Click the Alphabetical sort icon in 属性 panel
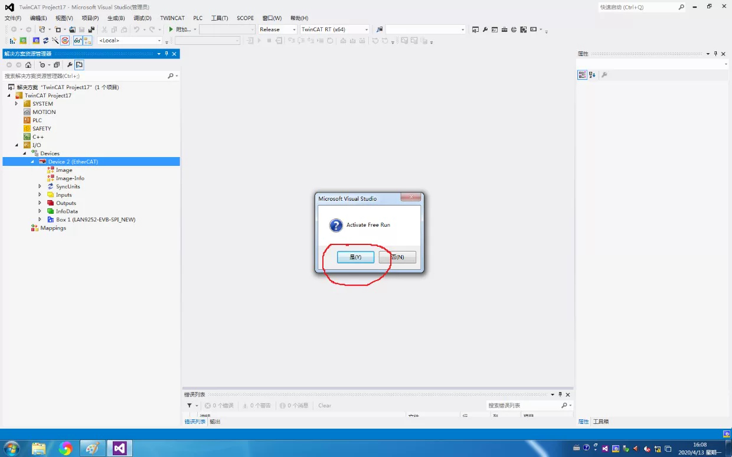 click(x=592, y=75)
